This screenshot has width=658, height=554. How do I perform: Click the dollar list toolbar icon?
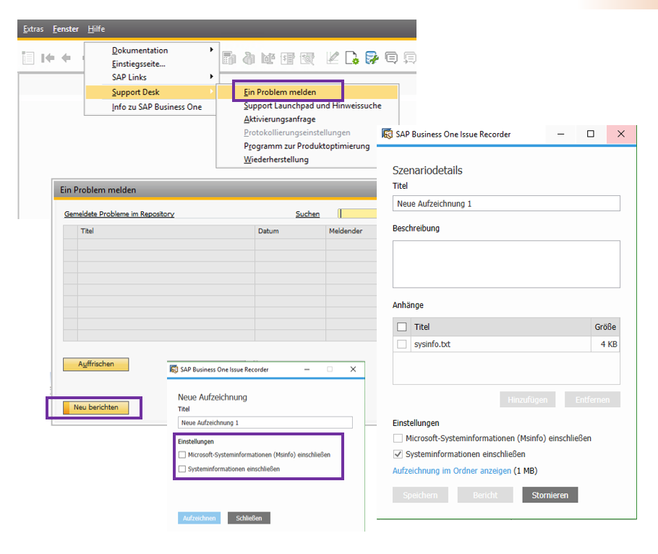click(x=288, y=58)
